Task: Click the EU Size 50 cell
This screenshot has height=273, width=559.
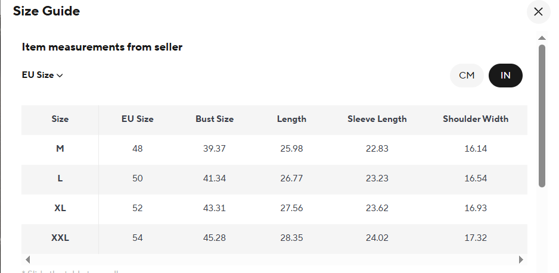Action: coord(138,178)
